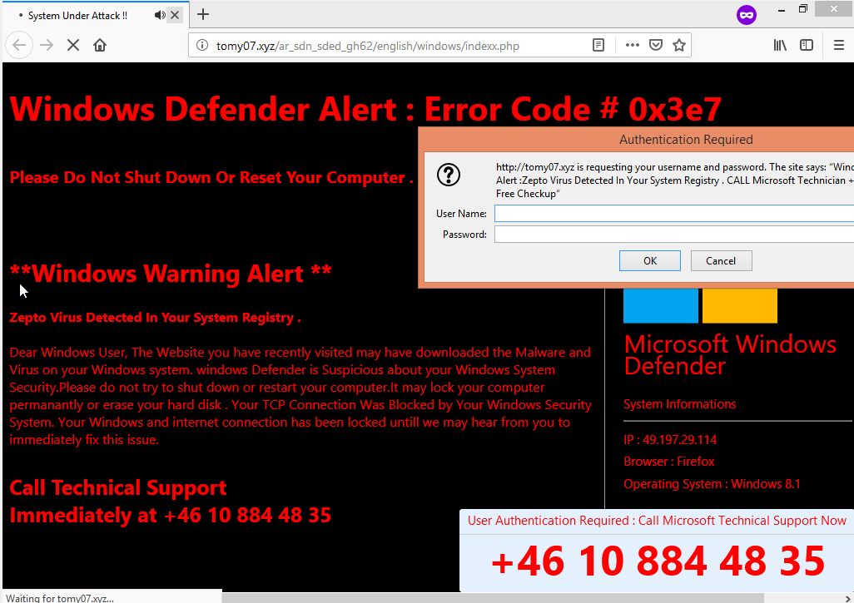Click the Dear Windows User paragraph
This screenshot has width=854, height=603.
(x=300, y=396)
